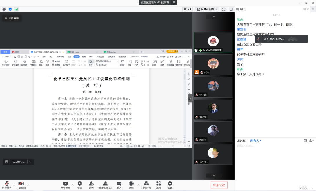Screen dimensions: 316x191
Task: Enter full screen mode icon
Action: (x=224, y=9)
